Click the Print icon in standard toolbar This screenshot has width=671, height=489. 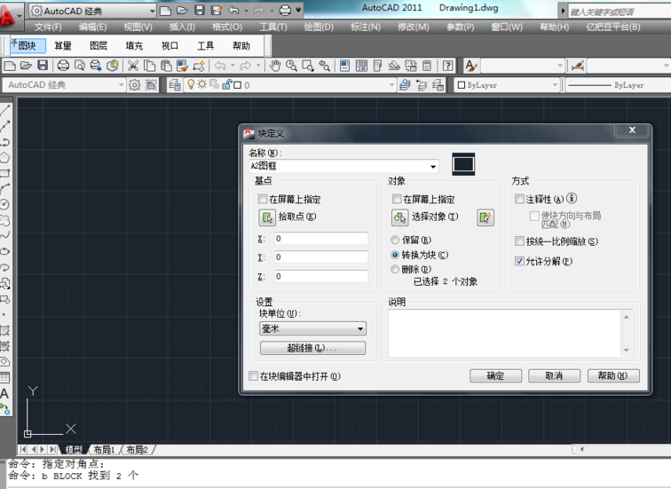pyautogui.click(x=63, y=66)
